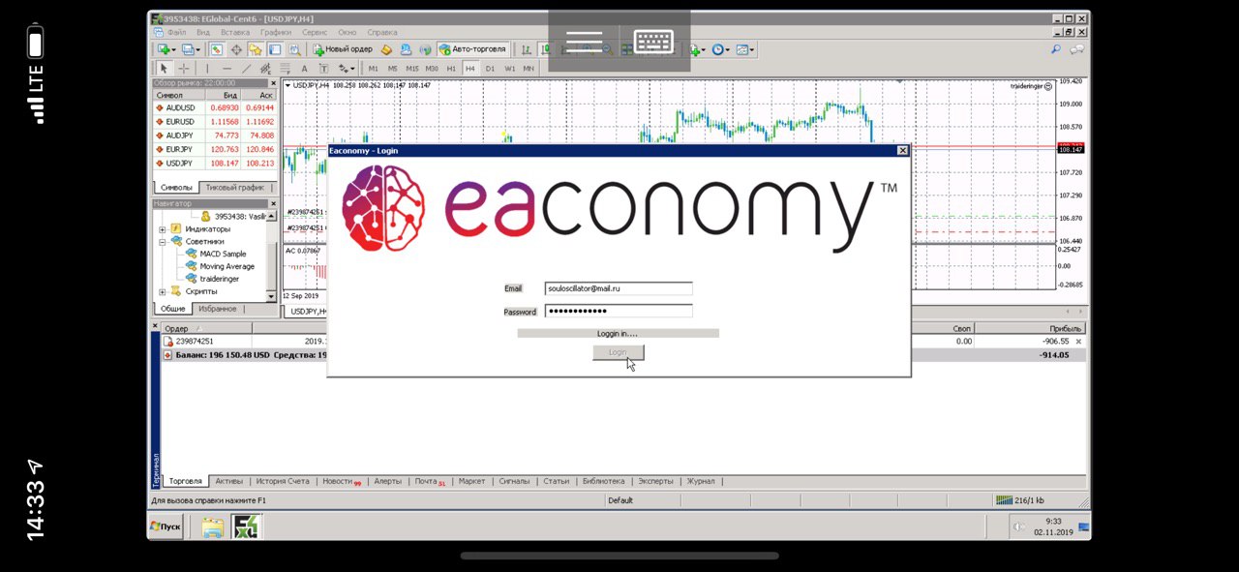The height and width of the screenshot is (572, 1239).
Task: Select the traideringer expert advisor
Action: pos(219,279)
